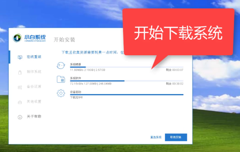Click the 重选系统 link

pos(156,137)
